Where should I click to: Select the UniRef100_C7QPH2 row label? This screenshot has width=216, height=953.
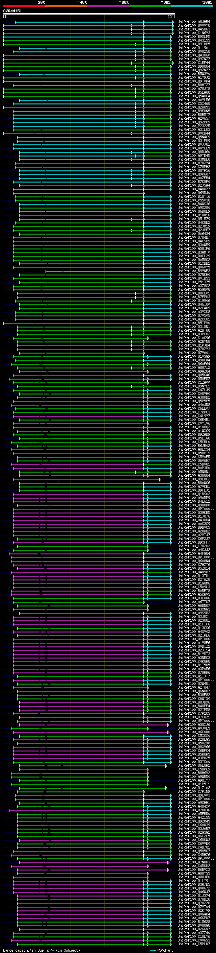[194, 167]
